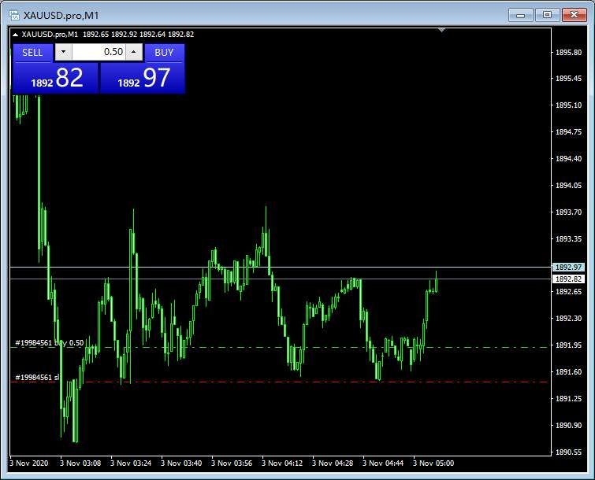The width and height of the screenshot is (595, 480).
Task: Click the 3 Nov 05:00 time axis label
Action: [433, 463]
